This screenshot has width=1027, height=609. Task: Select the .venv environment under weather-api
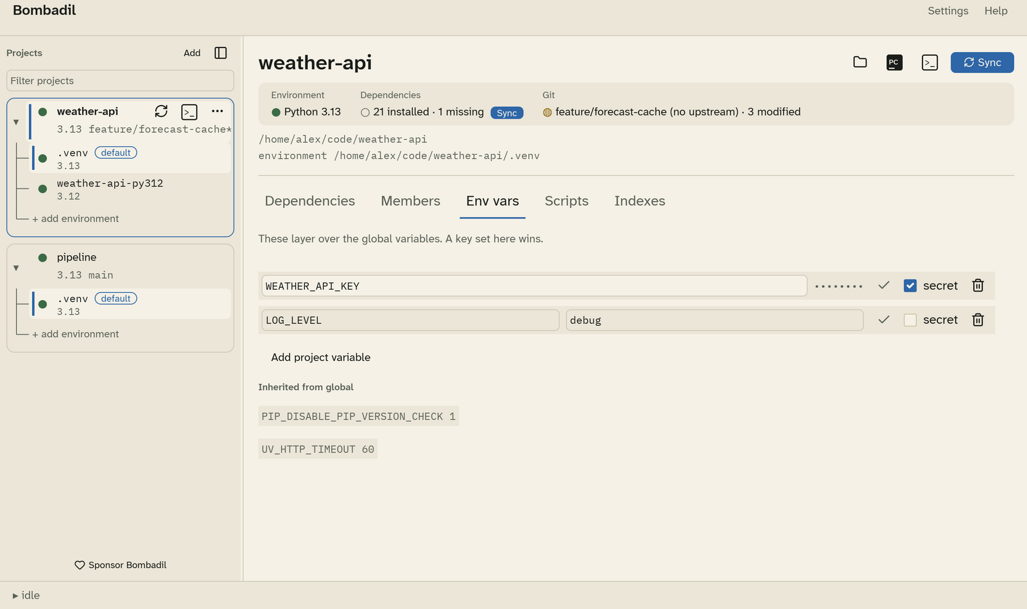click(x=131, y=158)
